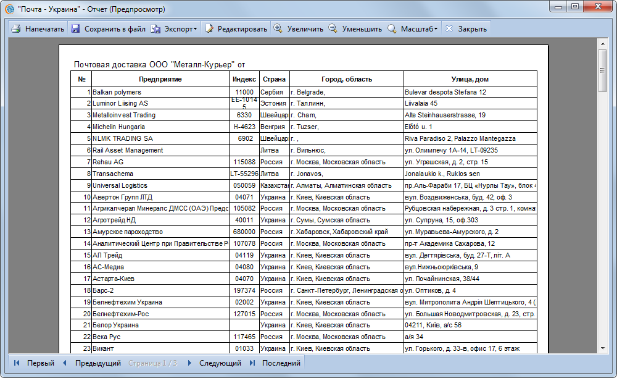The width and height of the screenshot is (617, 378).
Task: Click the Амурское пароходство cell
Action: click(x=160, y=232)
